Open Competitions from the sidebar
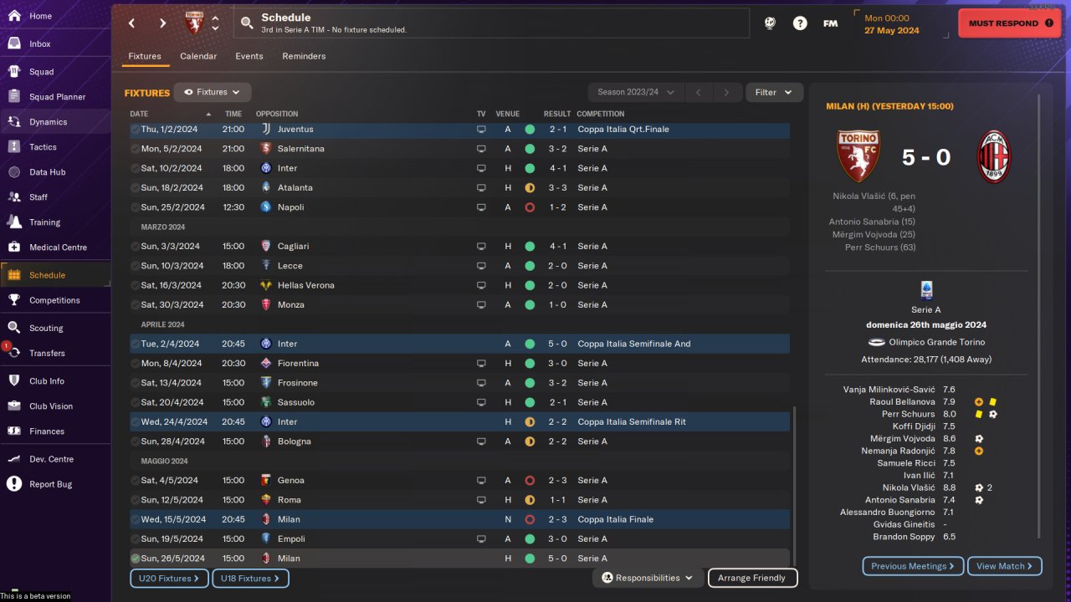This screenshot has height=602, width=1071. 55,300
